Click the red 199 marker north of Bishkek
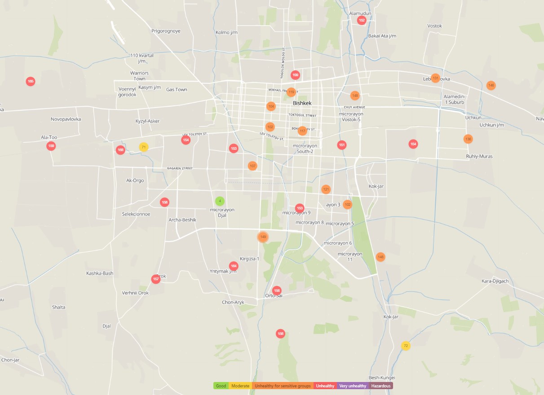This screenshot has height=395, width=544. pyautogui.click(x=295, y=75)
